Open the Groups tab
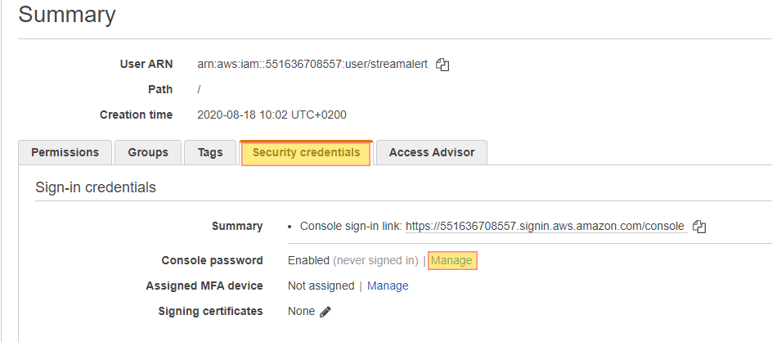The image size is (772, 342). click(148, 153)
